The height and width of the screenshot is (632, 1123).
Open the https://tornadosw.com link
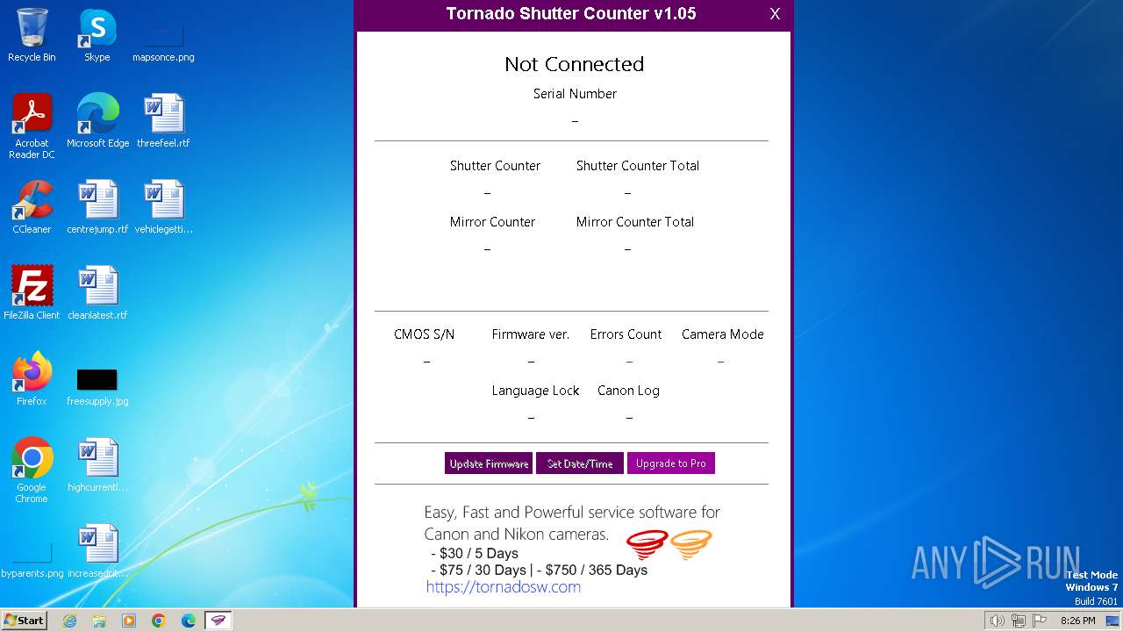click(504, 587)
